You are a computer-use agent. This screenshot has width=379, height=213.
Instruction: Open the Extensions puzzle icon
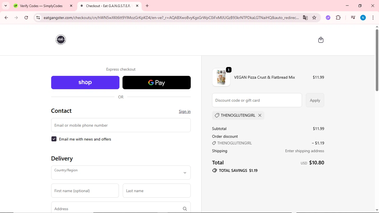tap(338, 17)
